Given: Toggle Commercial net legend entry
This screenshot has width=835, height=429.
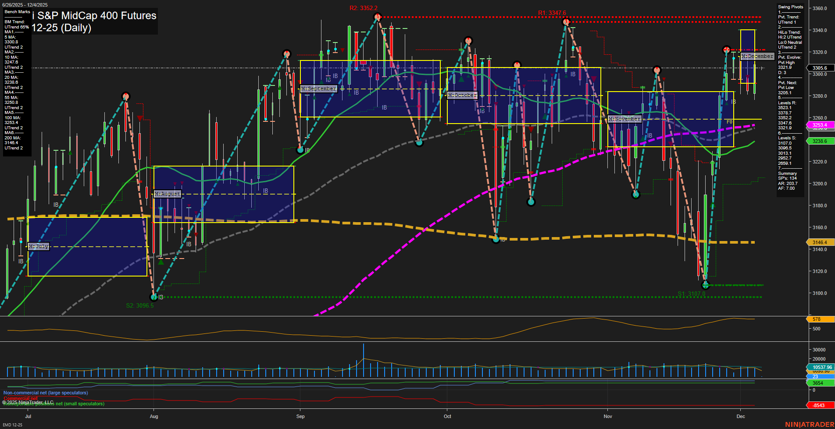Looking at the screenshot, I should (20, 398).
